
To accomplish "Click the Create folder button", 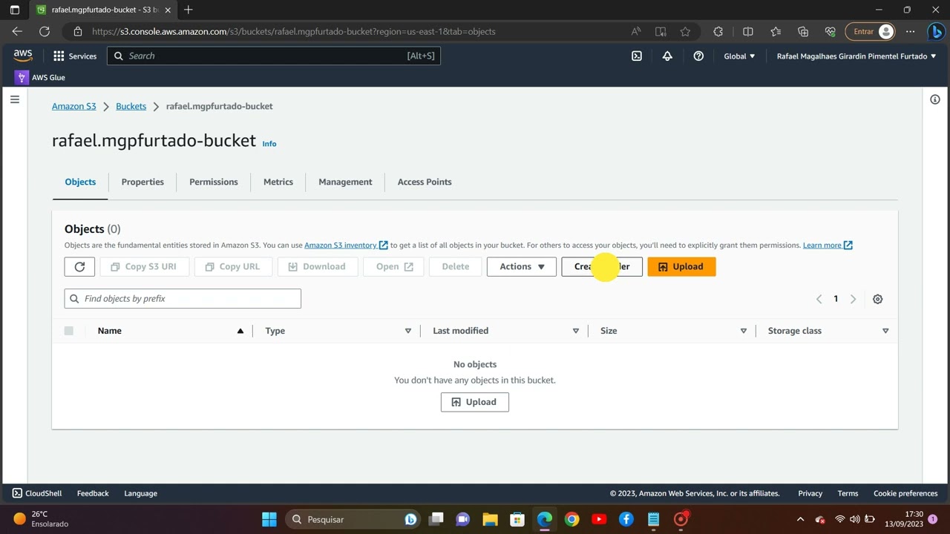I will click(602, 266).
